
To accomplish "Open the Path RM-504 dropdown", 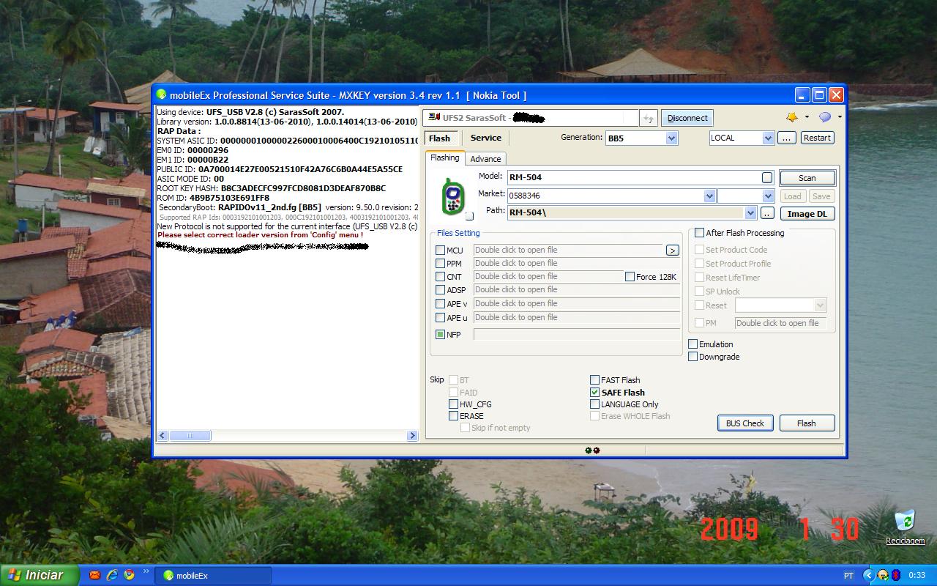I will pos(750,213).
